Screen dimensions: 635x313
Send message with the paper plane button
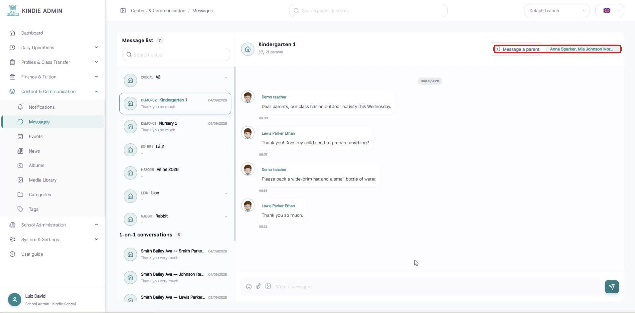pyautogui.click(x=611, y=287)
